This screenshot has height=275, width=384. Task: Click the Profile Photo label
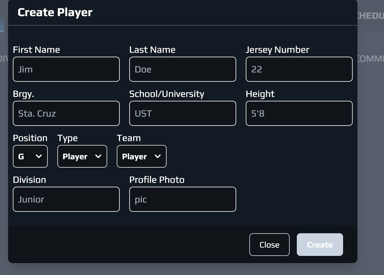tap(157, 180)
